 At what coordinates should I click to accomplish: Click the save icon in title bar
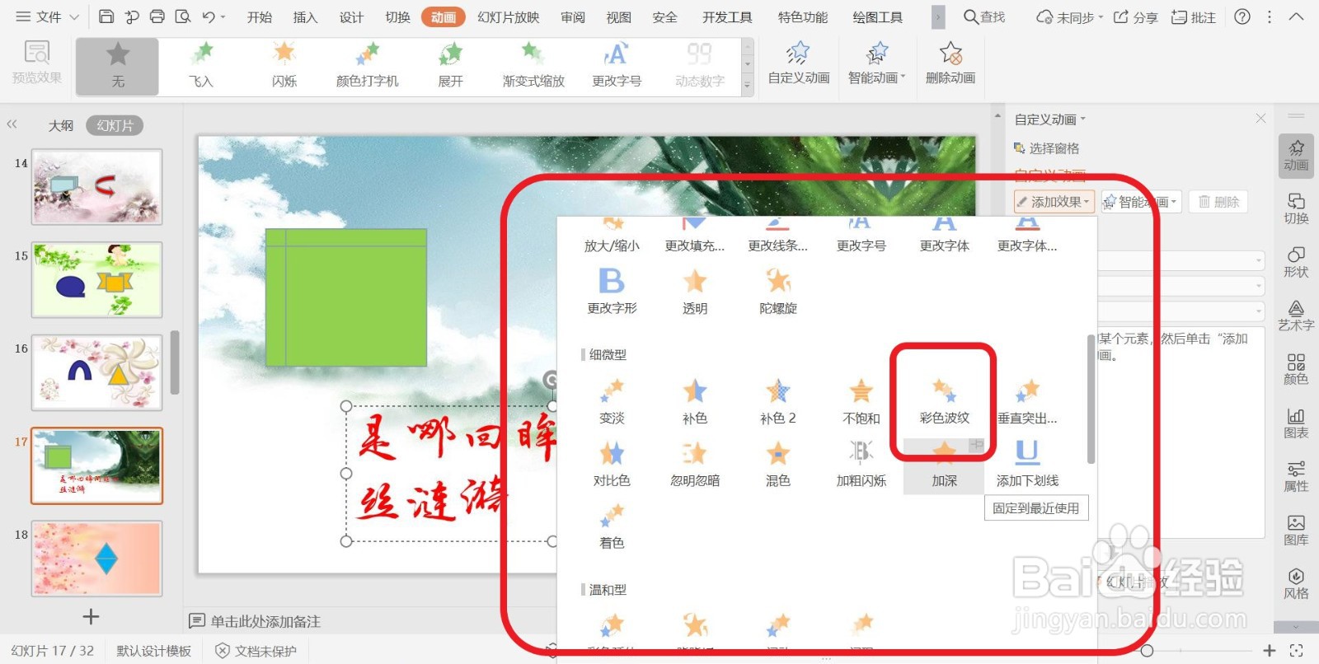[x=106, y=16]
